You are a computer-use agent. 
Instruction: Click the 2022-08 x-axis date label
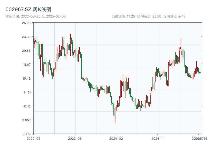[33, 138]
